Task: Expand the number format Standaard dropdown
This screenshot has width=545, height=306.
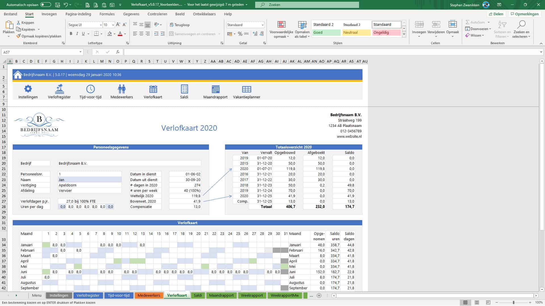Action: click(262, 25)
